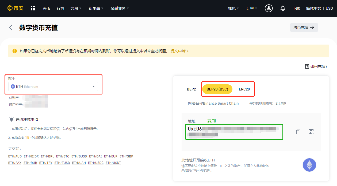
Task: Open the 如何充值 help link
Action: (316, 66)
